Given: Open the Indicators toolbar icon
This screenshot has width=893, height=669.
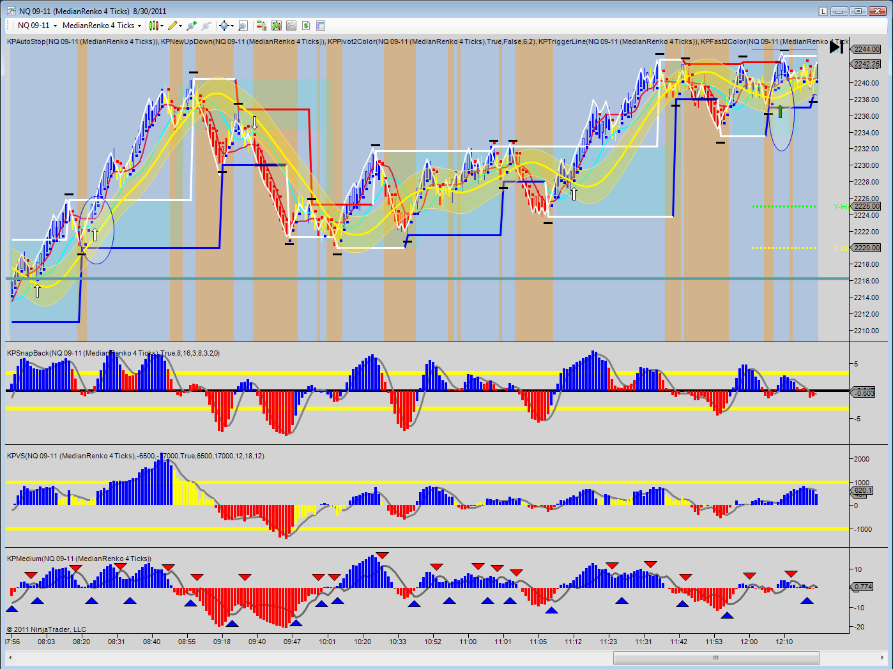Looking at the screenshot, I should pyautogui.click(x=291, y=26).
